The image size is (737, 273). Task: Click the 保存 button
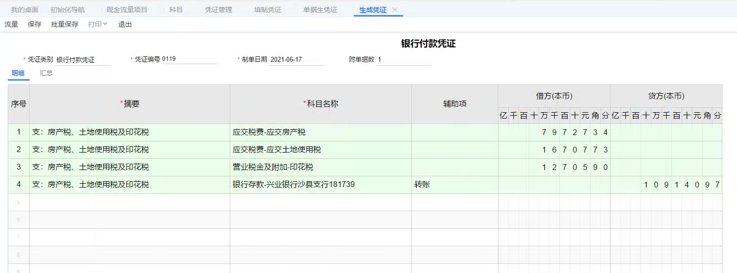(35, 24)
